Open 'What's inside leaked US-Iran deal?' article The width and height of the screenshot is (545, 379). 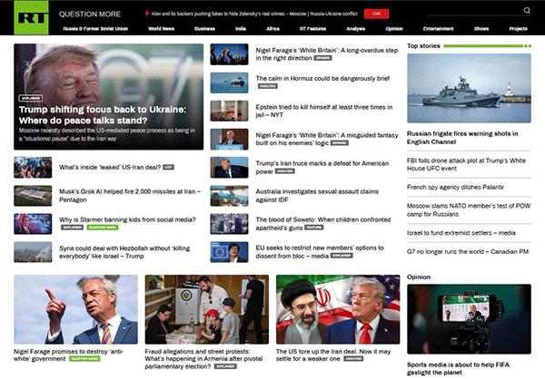tap(110, 168)
